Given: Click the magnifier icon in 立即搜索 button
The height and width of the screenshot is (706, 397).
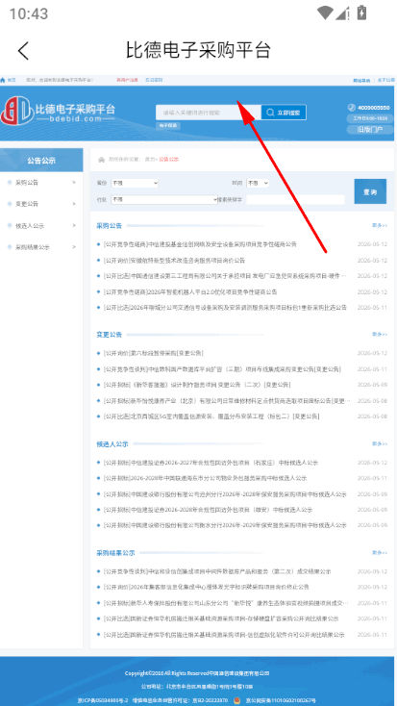Looking at the screenshot, I should click(270, 113).
